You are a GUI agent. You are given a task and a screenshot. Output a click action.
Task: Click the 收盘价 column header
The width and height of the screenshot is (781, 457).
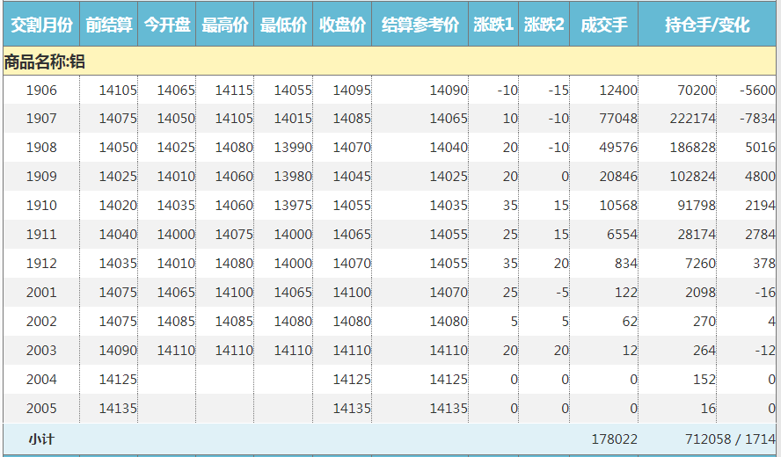click(342, 25)
